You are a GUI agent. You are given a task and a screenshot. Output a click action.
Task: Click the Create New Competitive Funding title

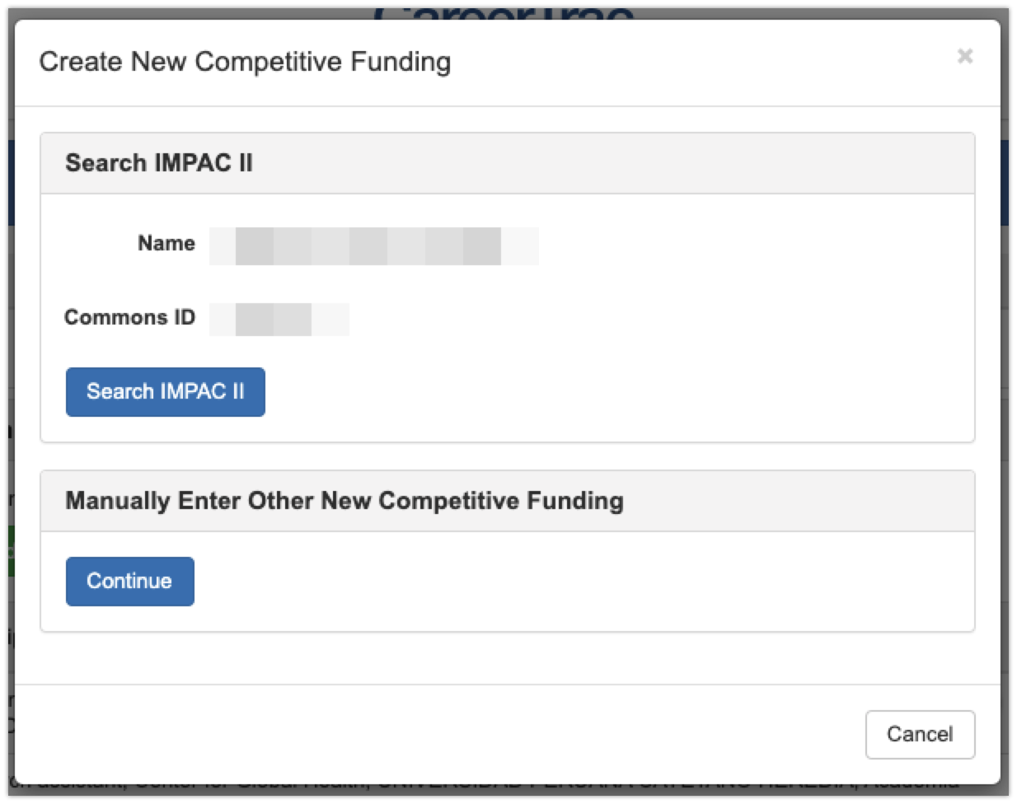coord(245,62)
